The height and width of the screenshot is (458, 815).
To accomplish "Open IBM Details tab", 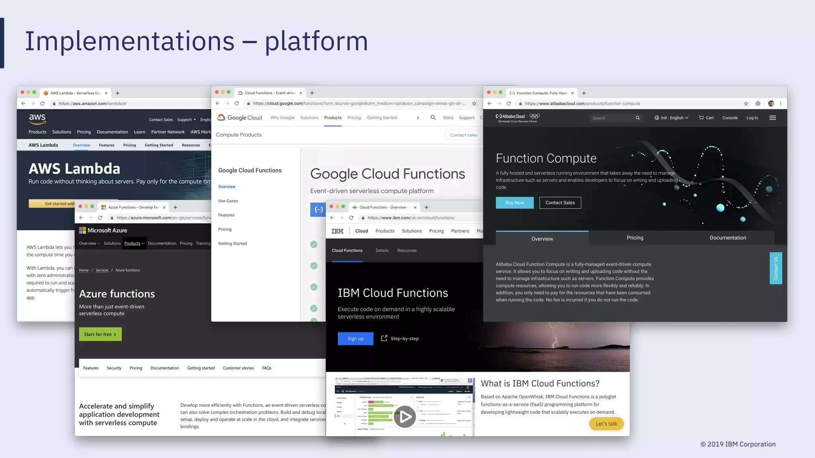I will pos(382,250).
